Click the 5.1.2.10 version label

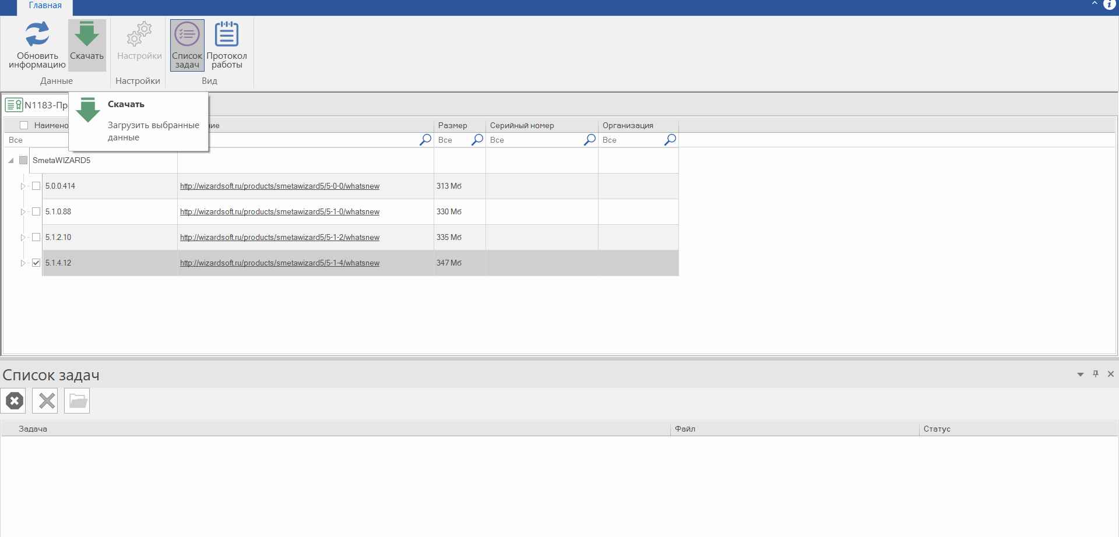click(58, 238)
